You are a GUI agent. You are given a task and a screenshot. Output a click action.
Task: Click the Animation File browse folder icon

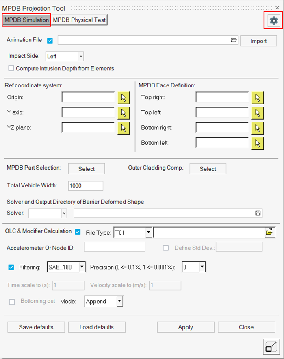tap(233, 40)
